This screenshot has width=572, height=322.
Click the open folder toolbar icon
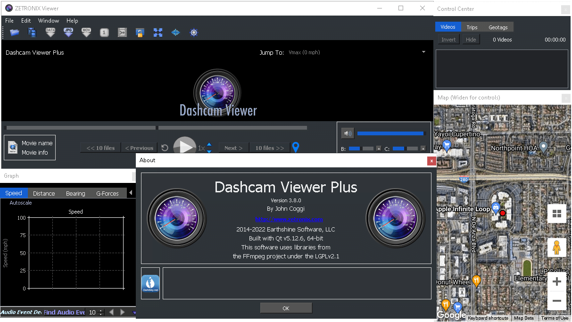point(15,33)
